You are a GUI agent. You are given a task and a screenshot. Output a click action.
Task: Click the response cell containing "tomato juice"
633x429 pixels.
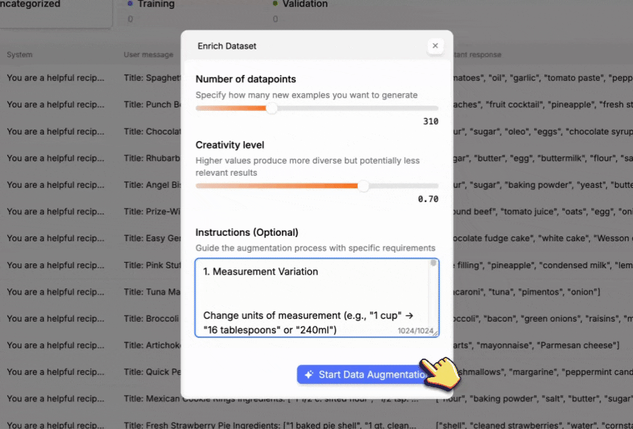(x=543, y=212)
